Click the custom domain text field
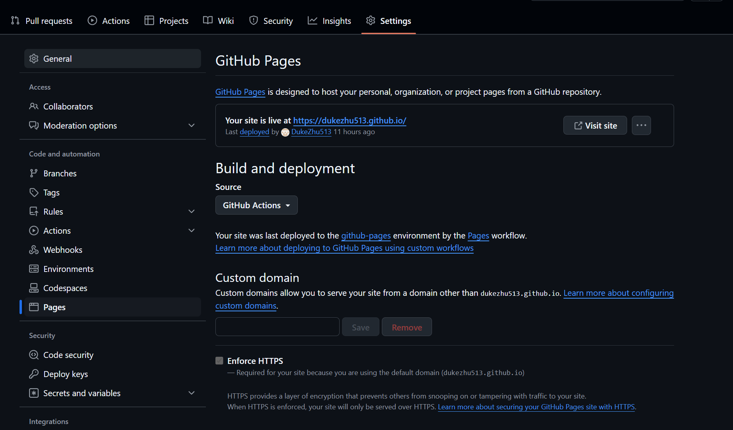Viewport: 733px width, 430px height. point(277,327)
